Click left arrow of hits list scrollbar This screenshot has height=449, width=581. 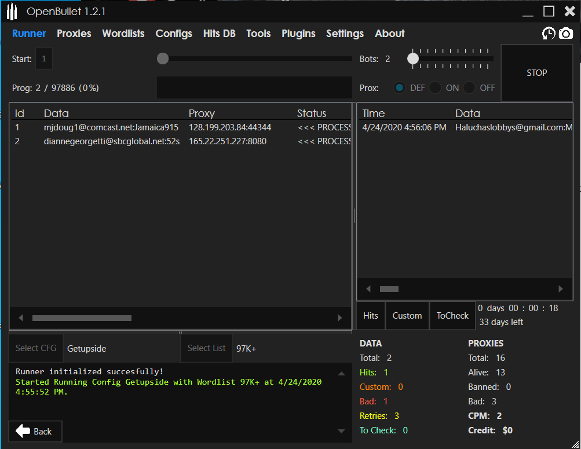(x=368, y=289)
